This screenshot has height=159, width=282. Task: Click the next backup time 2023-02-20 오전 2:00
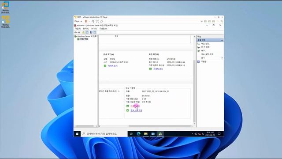(x=119, y=62)
